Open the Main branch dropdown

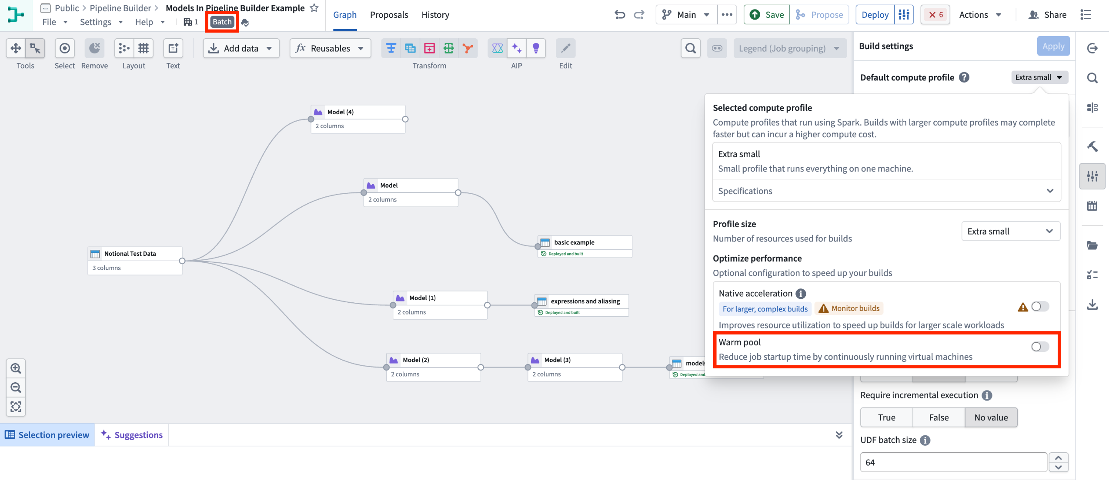685,14
